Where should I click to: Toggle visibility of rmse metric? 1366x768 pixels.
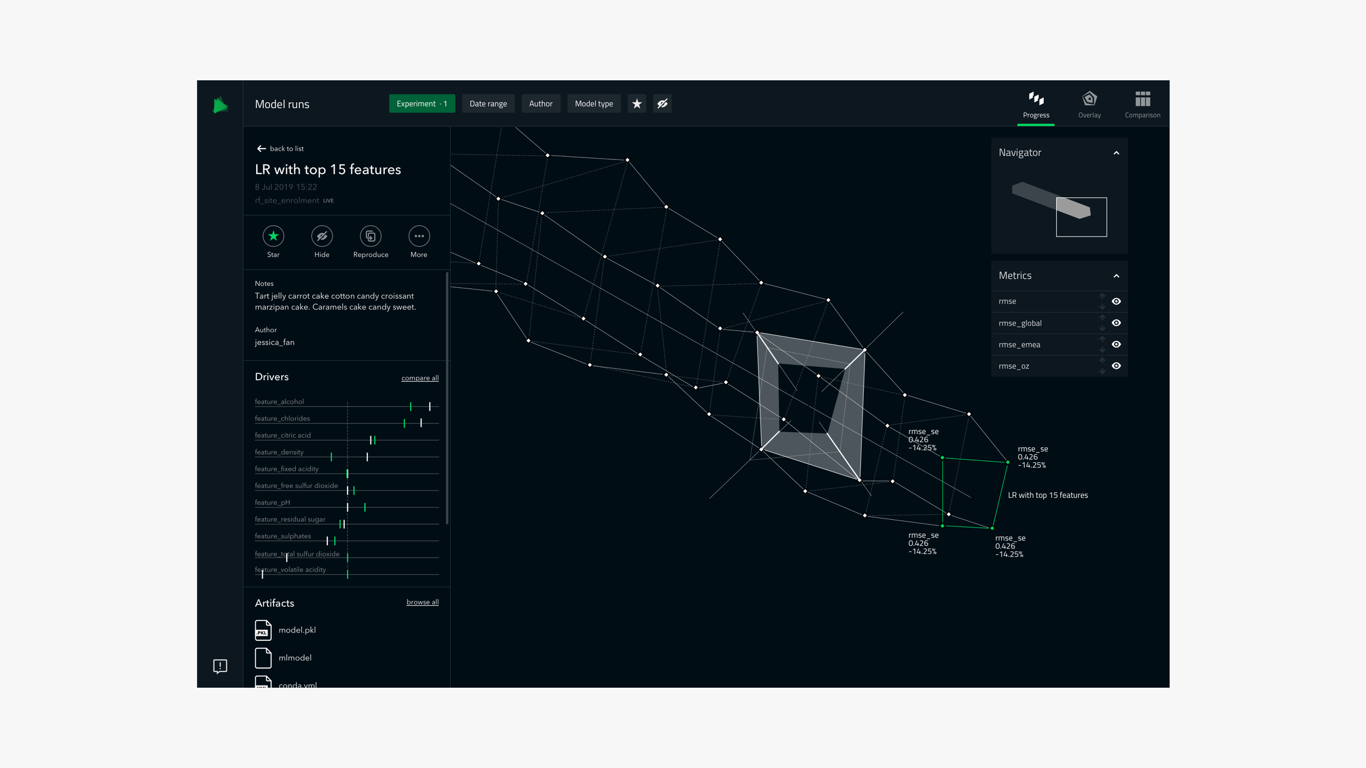tap(1116, 302)
